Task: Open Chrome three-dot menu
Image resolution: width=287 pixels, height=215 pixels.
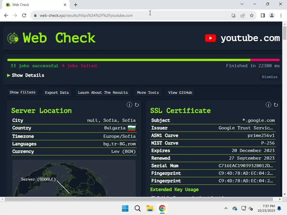Action: 281,15
